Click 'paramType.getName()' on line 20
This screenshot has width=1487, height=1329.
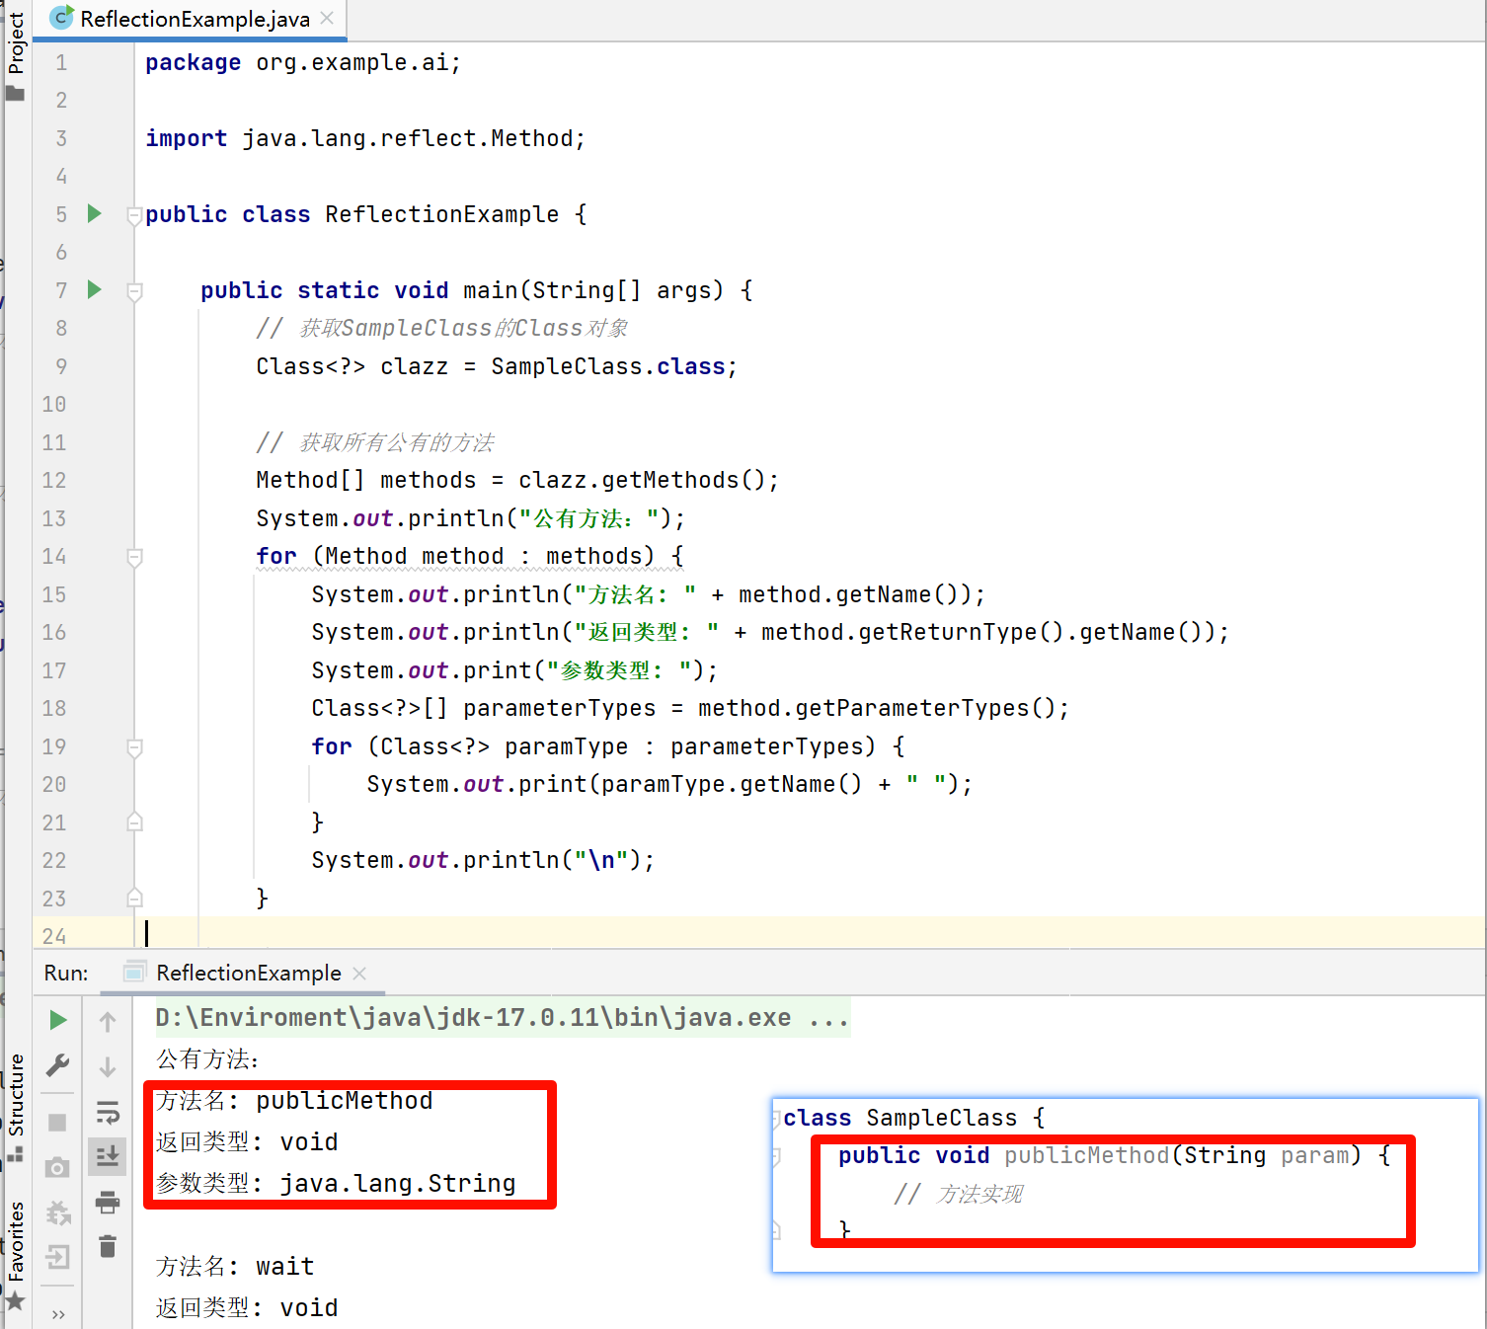[x=731, y=784]
